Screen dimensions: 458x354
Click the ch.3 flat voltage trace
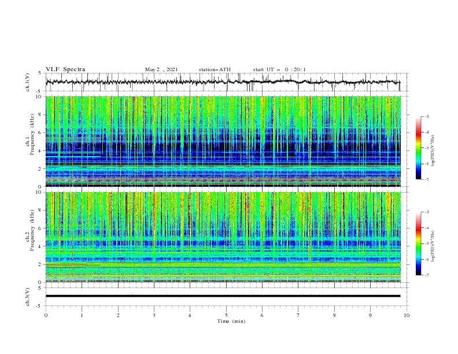[x=223, y=296]
